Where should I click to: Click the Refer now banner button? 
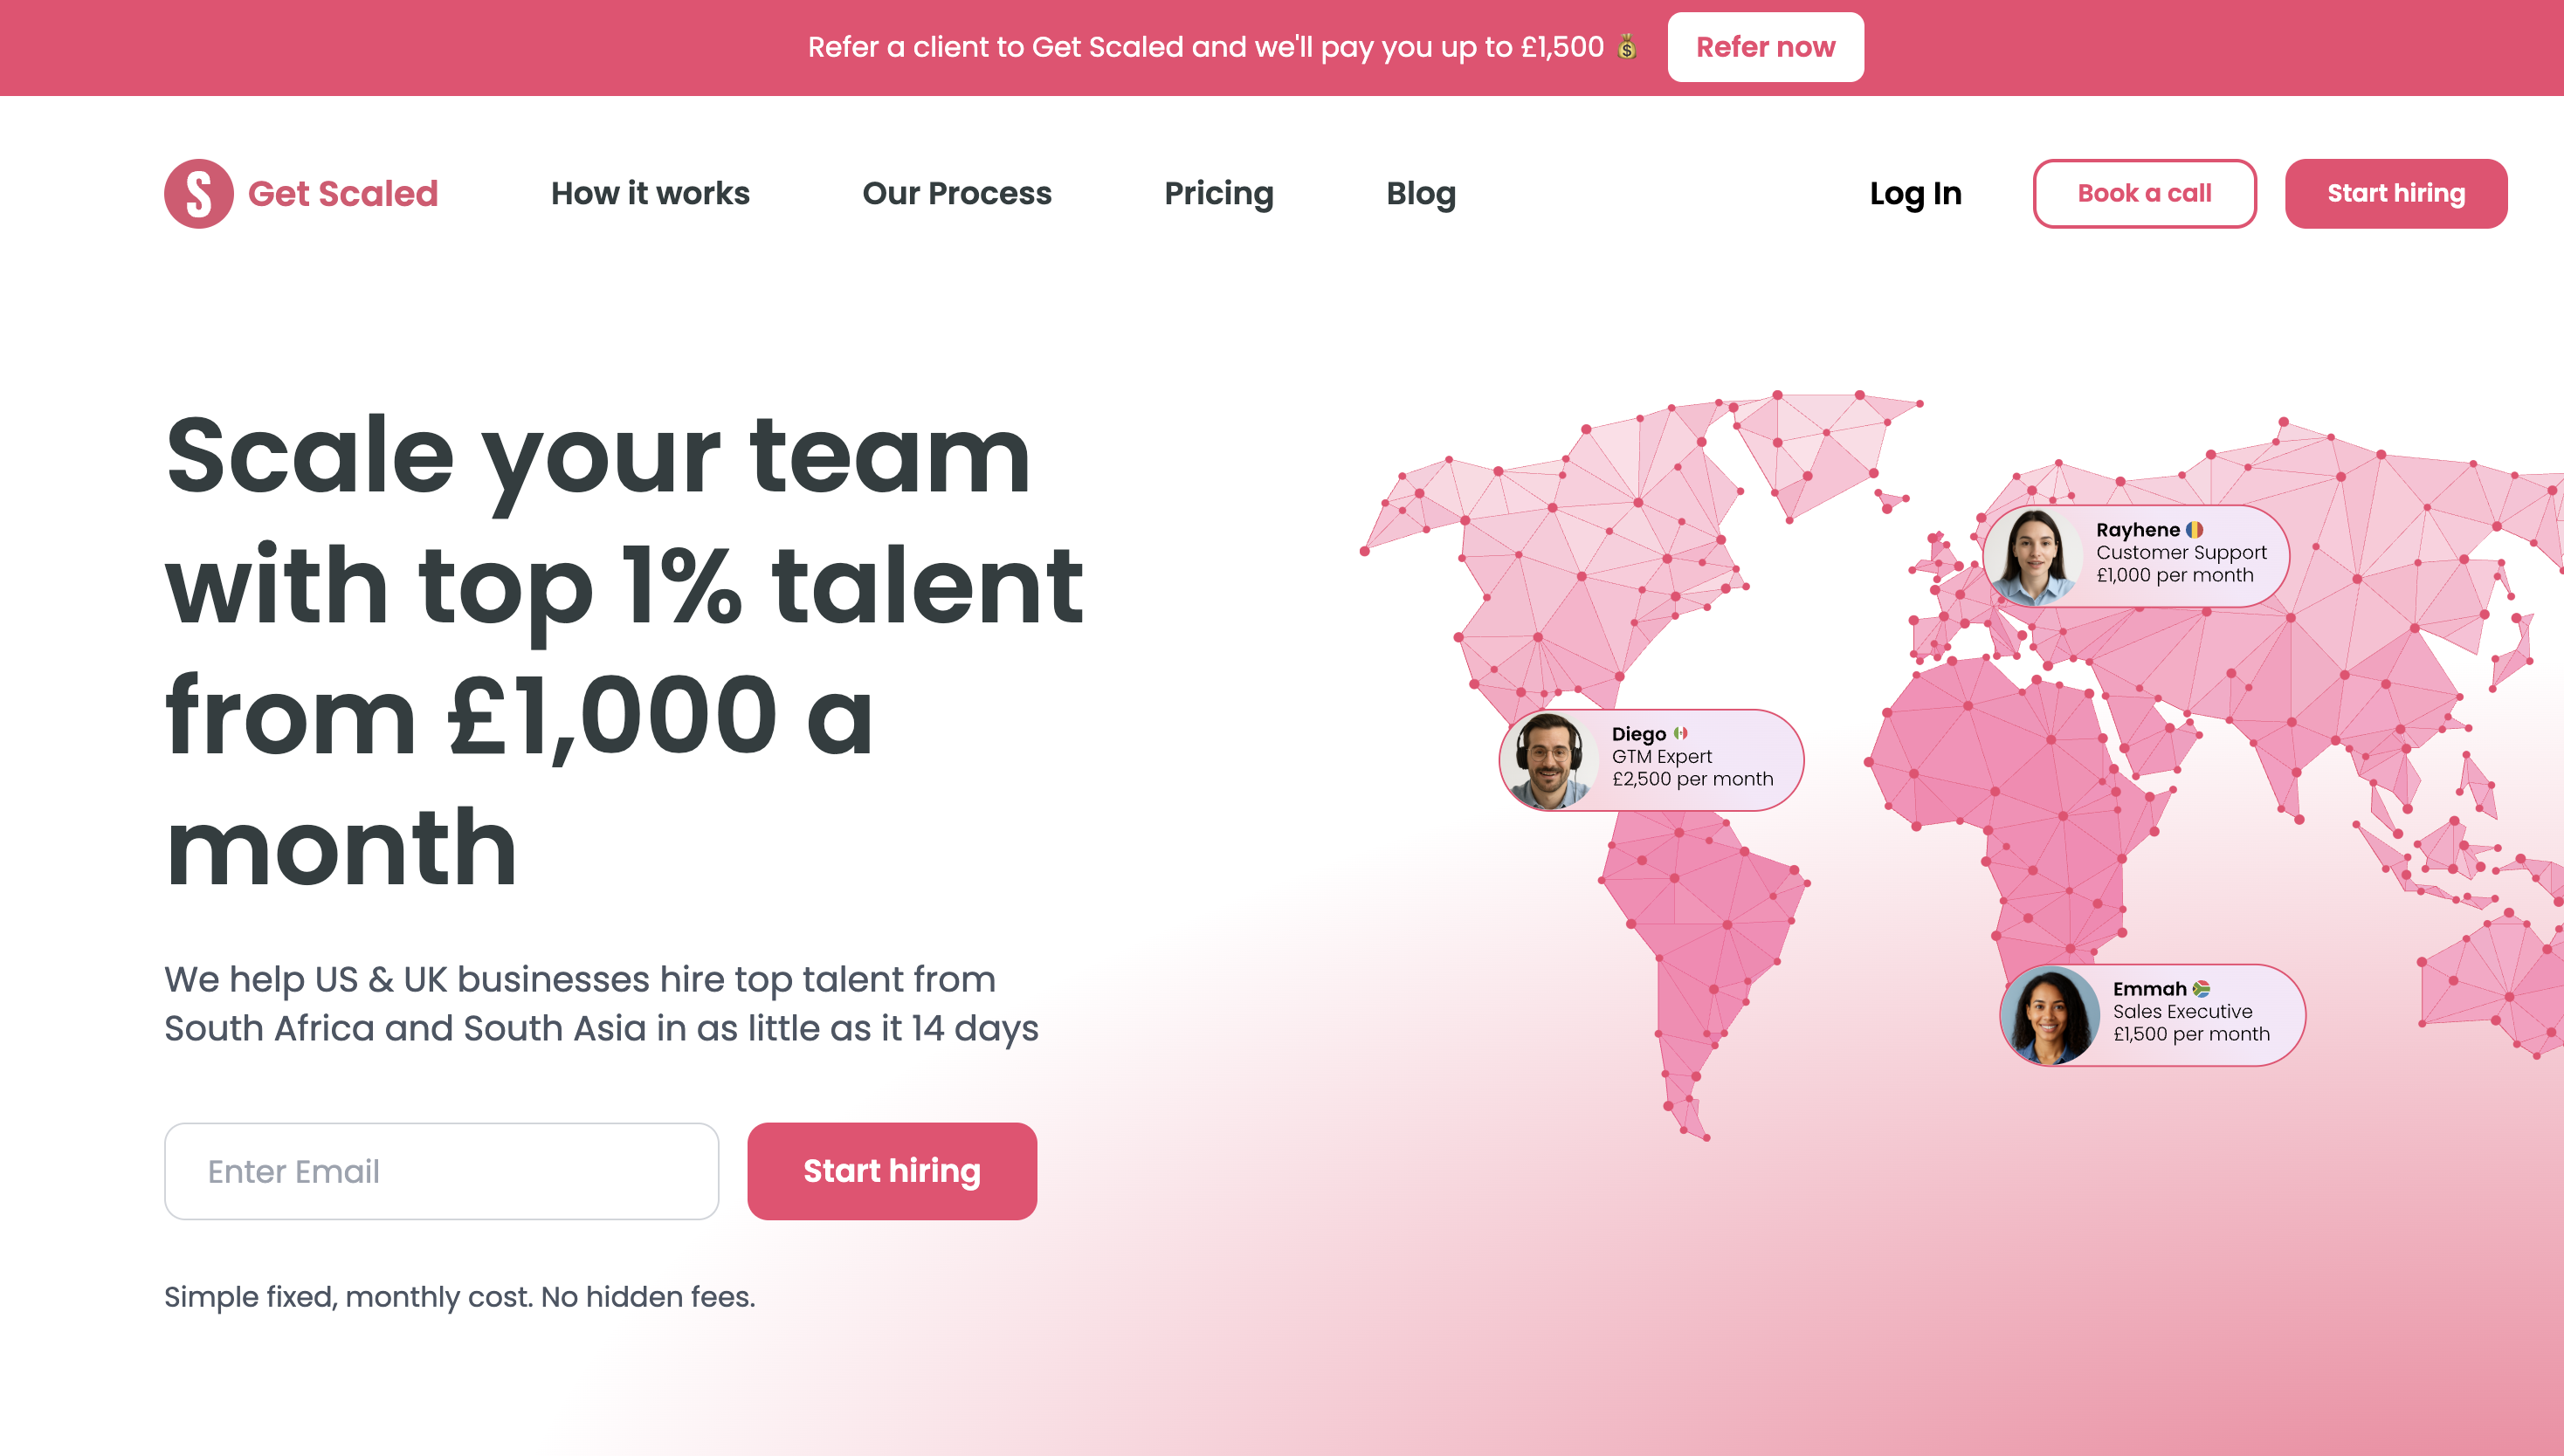click(1765, 47)
